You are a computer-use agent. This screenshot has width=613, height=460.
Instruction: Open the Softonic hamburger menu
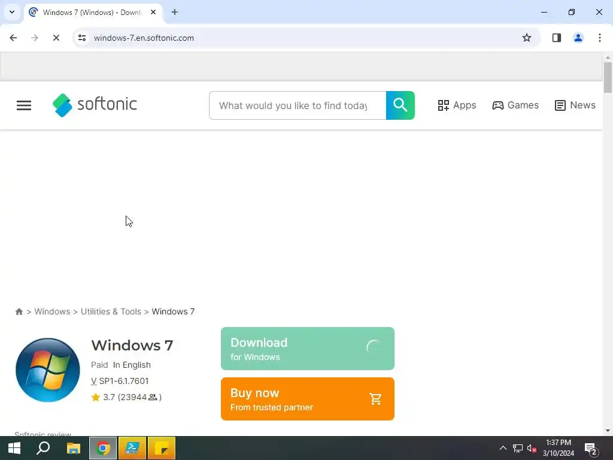click(x=24, y=105)
